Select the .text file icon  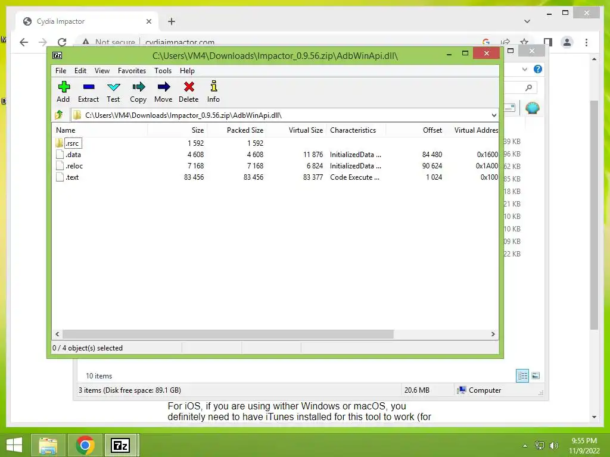[x=60, y=177]
